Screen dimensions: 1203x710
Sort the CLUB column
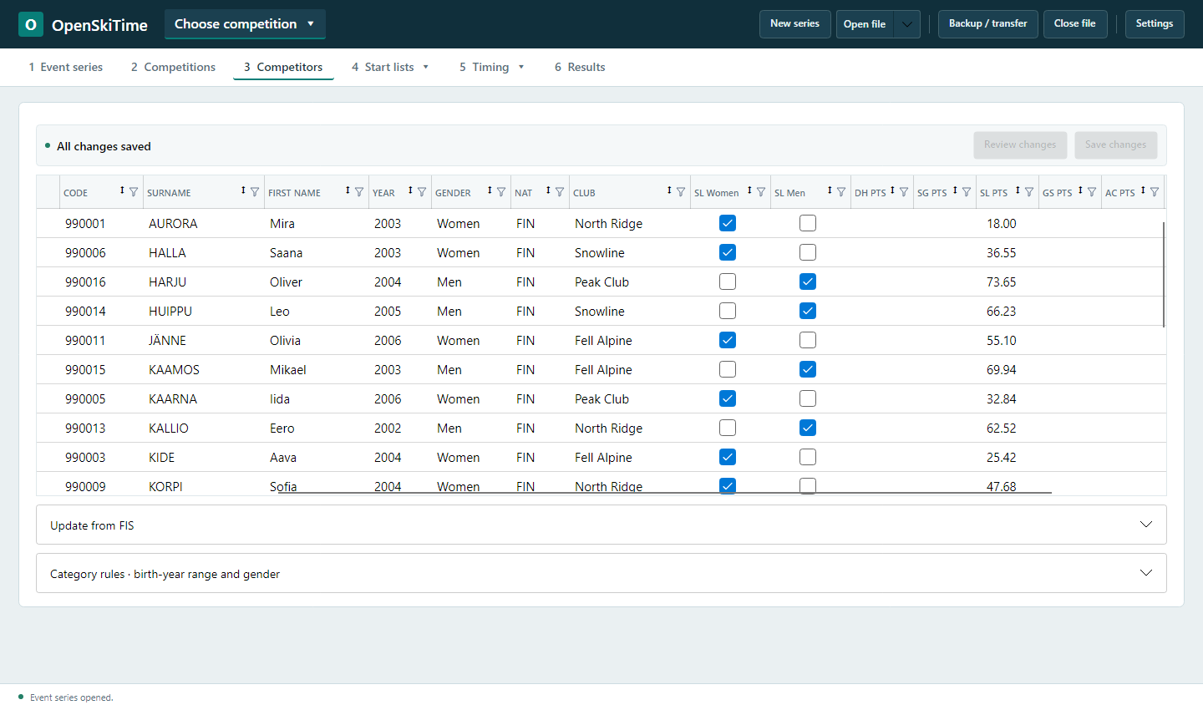(x=669, y=191)
